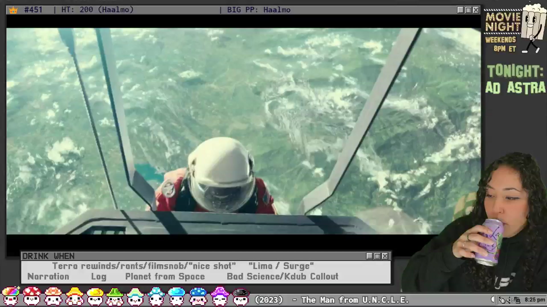Choose the teal spotted mushroom icon
Viewport: 547px width, 307px height.
point(156,296)
